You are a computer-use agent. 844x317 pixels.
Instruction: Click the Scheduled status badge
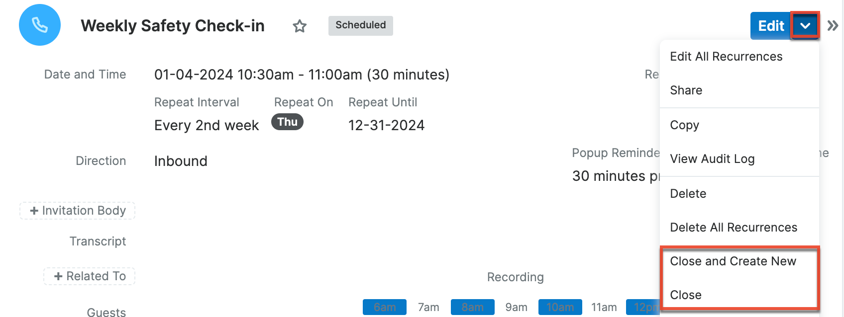click(360, 25)
